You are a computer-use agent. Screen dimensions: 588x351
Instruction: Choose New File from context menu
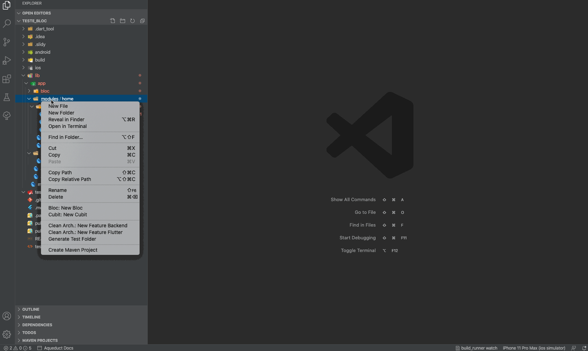(x=90, y=106)
